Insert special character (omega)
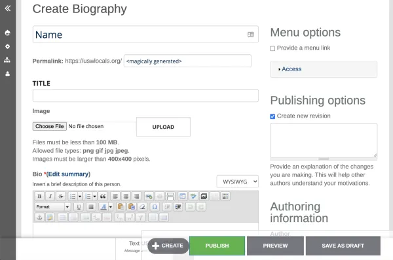The height and width of the screenshot is (260, 393). 155,206
